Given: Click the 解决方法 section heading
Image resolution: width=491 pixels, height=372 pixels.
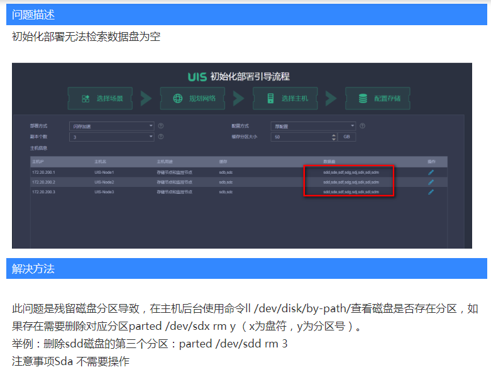Looking at the screenshot, I should click(33, 269).
